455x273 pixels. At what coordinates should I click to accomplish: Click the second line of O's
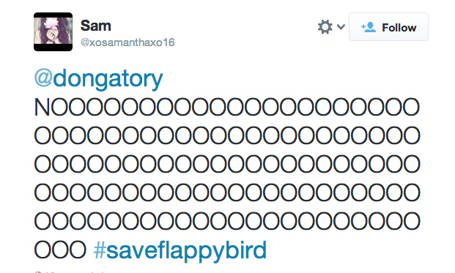tap(227, 135)
